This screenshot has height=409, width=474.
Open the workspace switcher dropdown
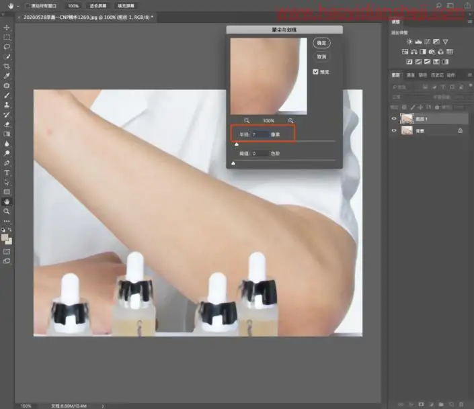450,5
